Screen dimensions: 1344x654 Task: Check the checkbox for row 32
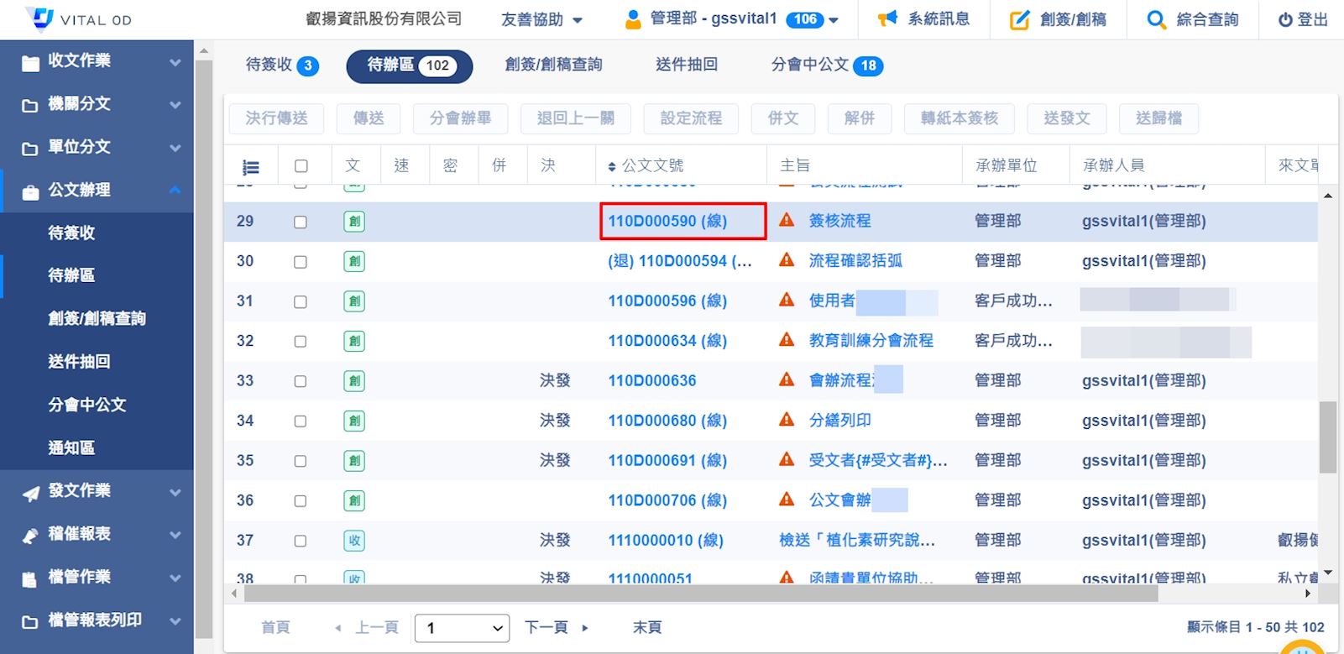coord(301,342)
